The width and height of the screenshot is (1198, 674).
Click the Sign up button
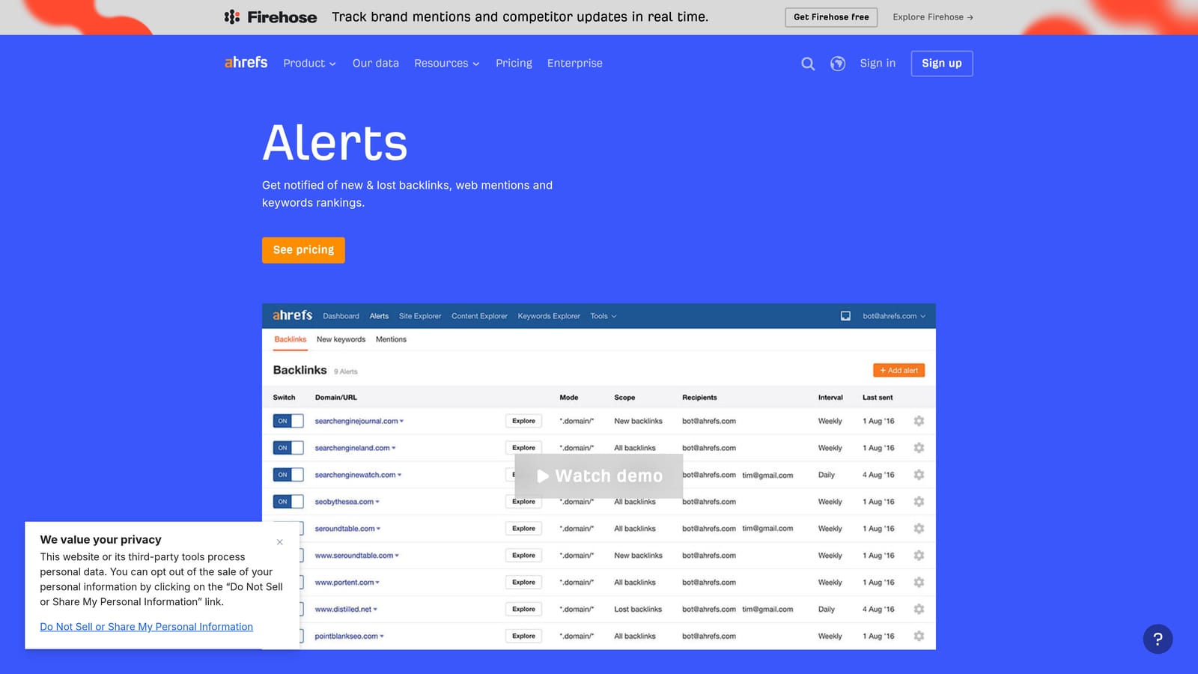point(942,64)
